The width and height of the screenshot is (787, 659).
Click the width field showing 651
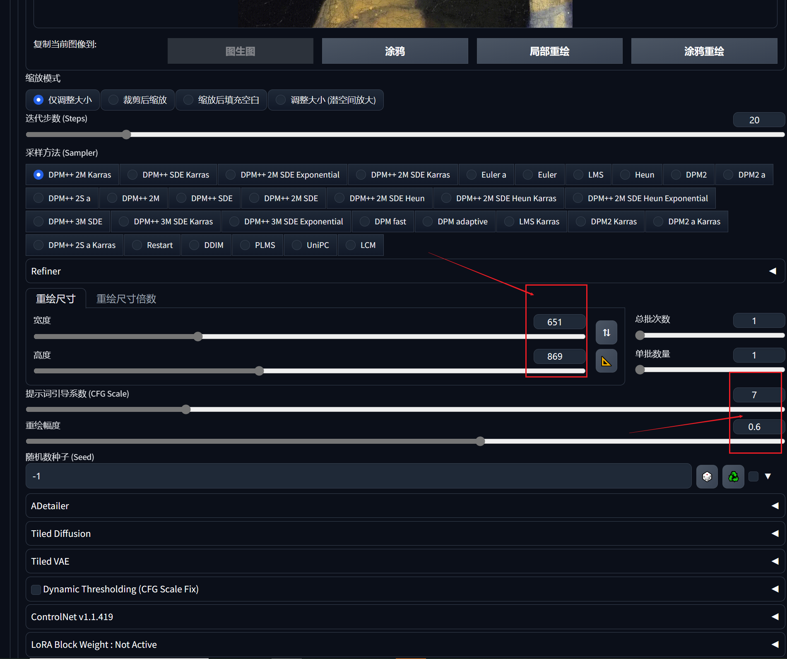tap(559, 322)
